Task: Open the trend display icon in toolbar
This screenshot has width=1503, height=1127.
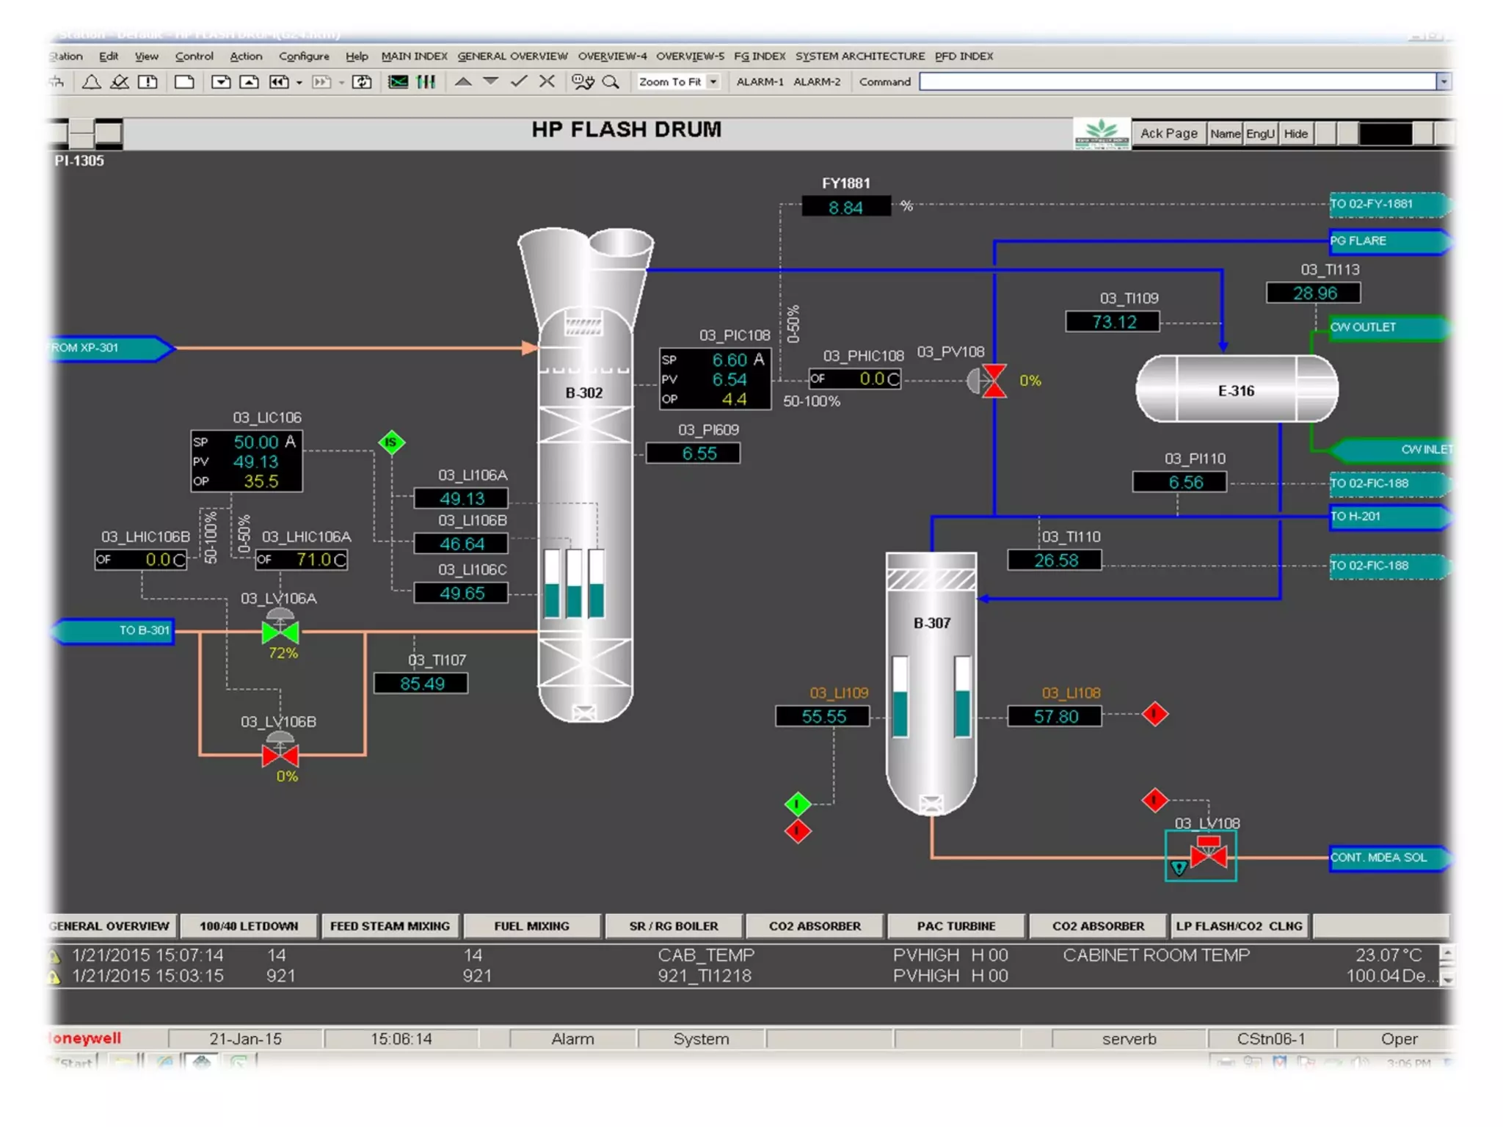Action: click(399, 82)
